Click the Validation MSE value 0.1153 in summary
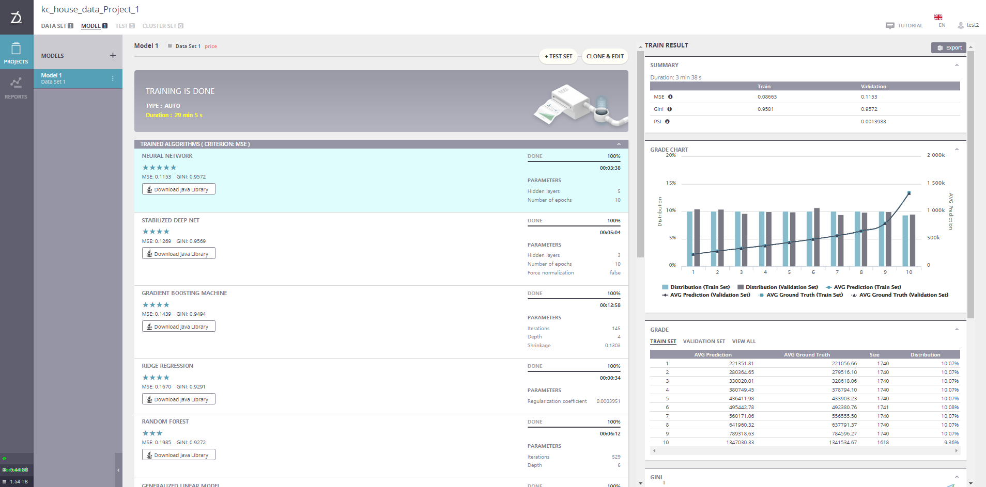 [x=869, y=96]
